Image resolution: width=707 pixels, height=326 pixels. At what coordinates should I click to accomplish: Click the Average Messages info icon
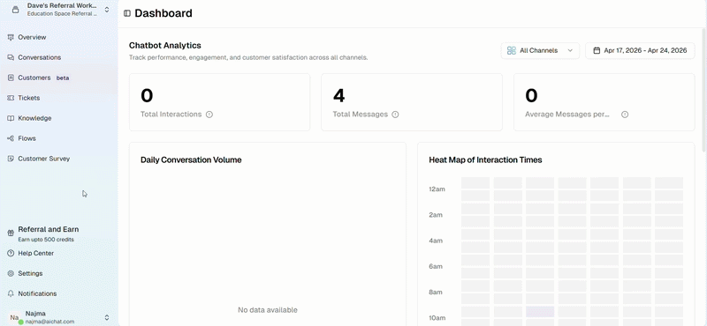pos(625,115)
